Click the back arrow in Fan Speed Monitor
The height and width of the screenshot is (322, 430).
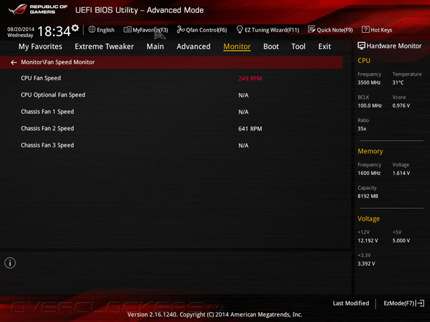coord(13,62)
